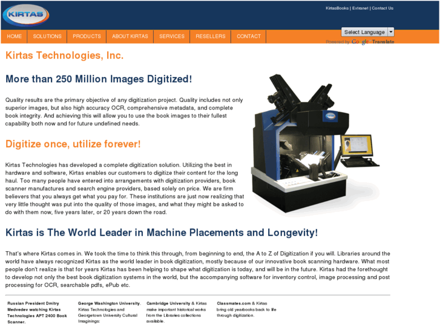Open the KirtasBooks link
Image resolution: width=440 pixels, height=330 pixels.
pyautogui.click(x=337, y=8)
